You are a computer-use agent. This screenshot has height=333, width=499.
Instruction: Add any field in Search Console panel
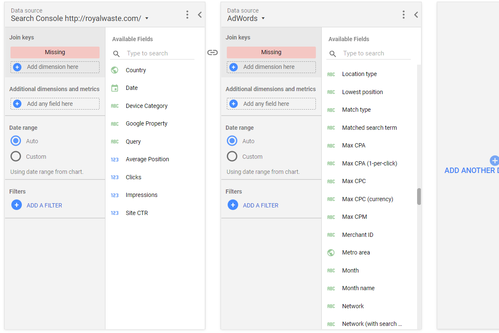[55, 104]
